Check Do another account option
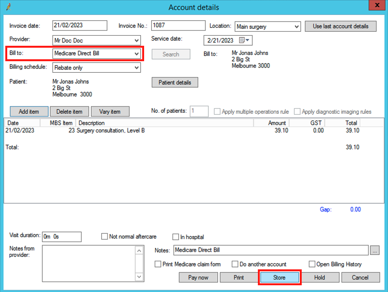The height and width of the screenshot is (292, 388). click(235, 264)
